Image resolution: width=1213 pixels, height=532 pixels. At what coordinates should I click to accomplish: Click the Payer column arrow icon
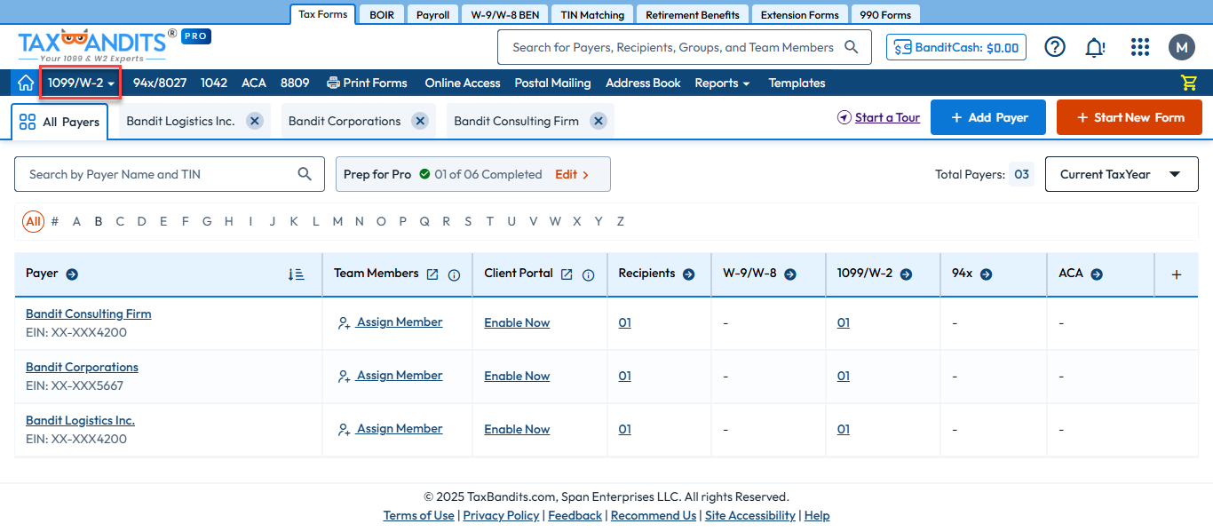tap(72, 274)
